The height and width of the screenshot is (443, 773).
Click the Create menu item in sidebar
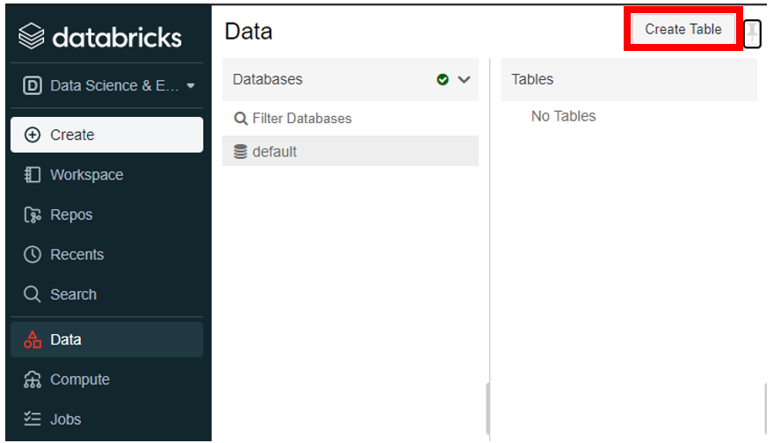click(106, 134)
